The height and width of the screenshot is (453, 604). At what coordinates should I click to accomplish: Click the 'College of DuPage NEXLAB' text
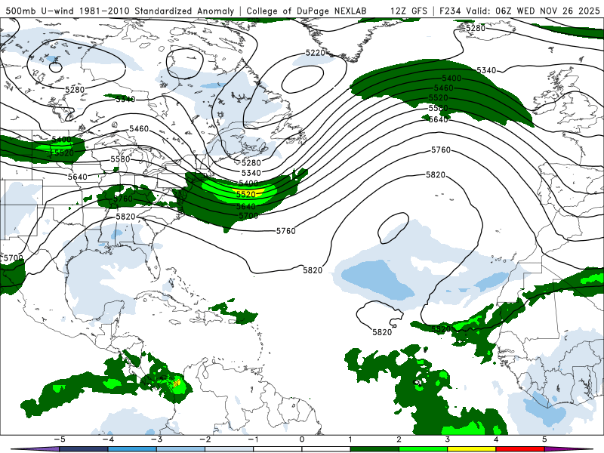(x=307, y=11)
